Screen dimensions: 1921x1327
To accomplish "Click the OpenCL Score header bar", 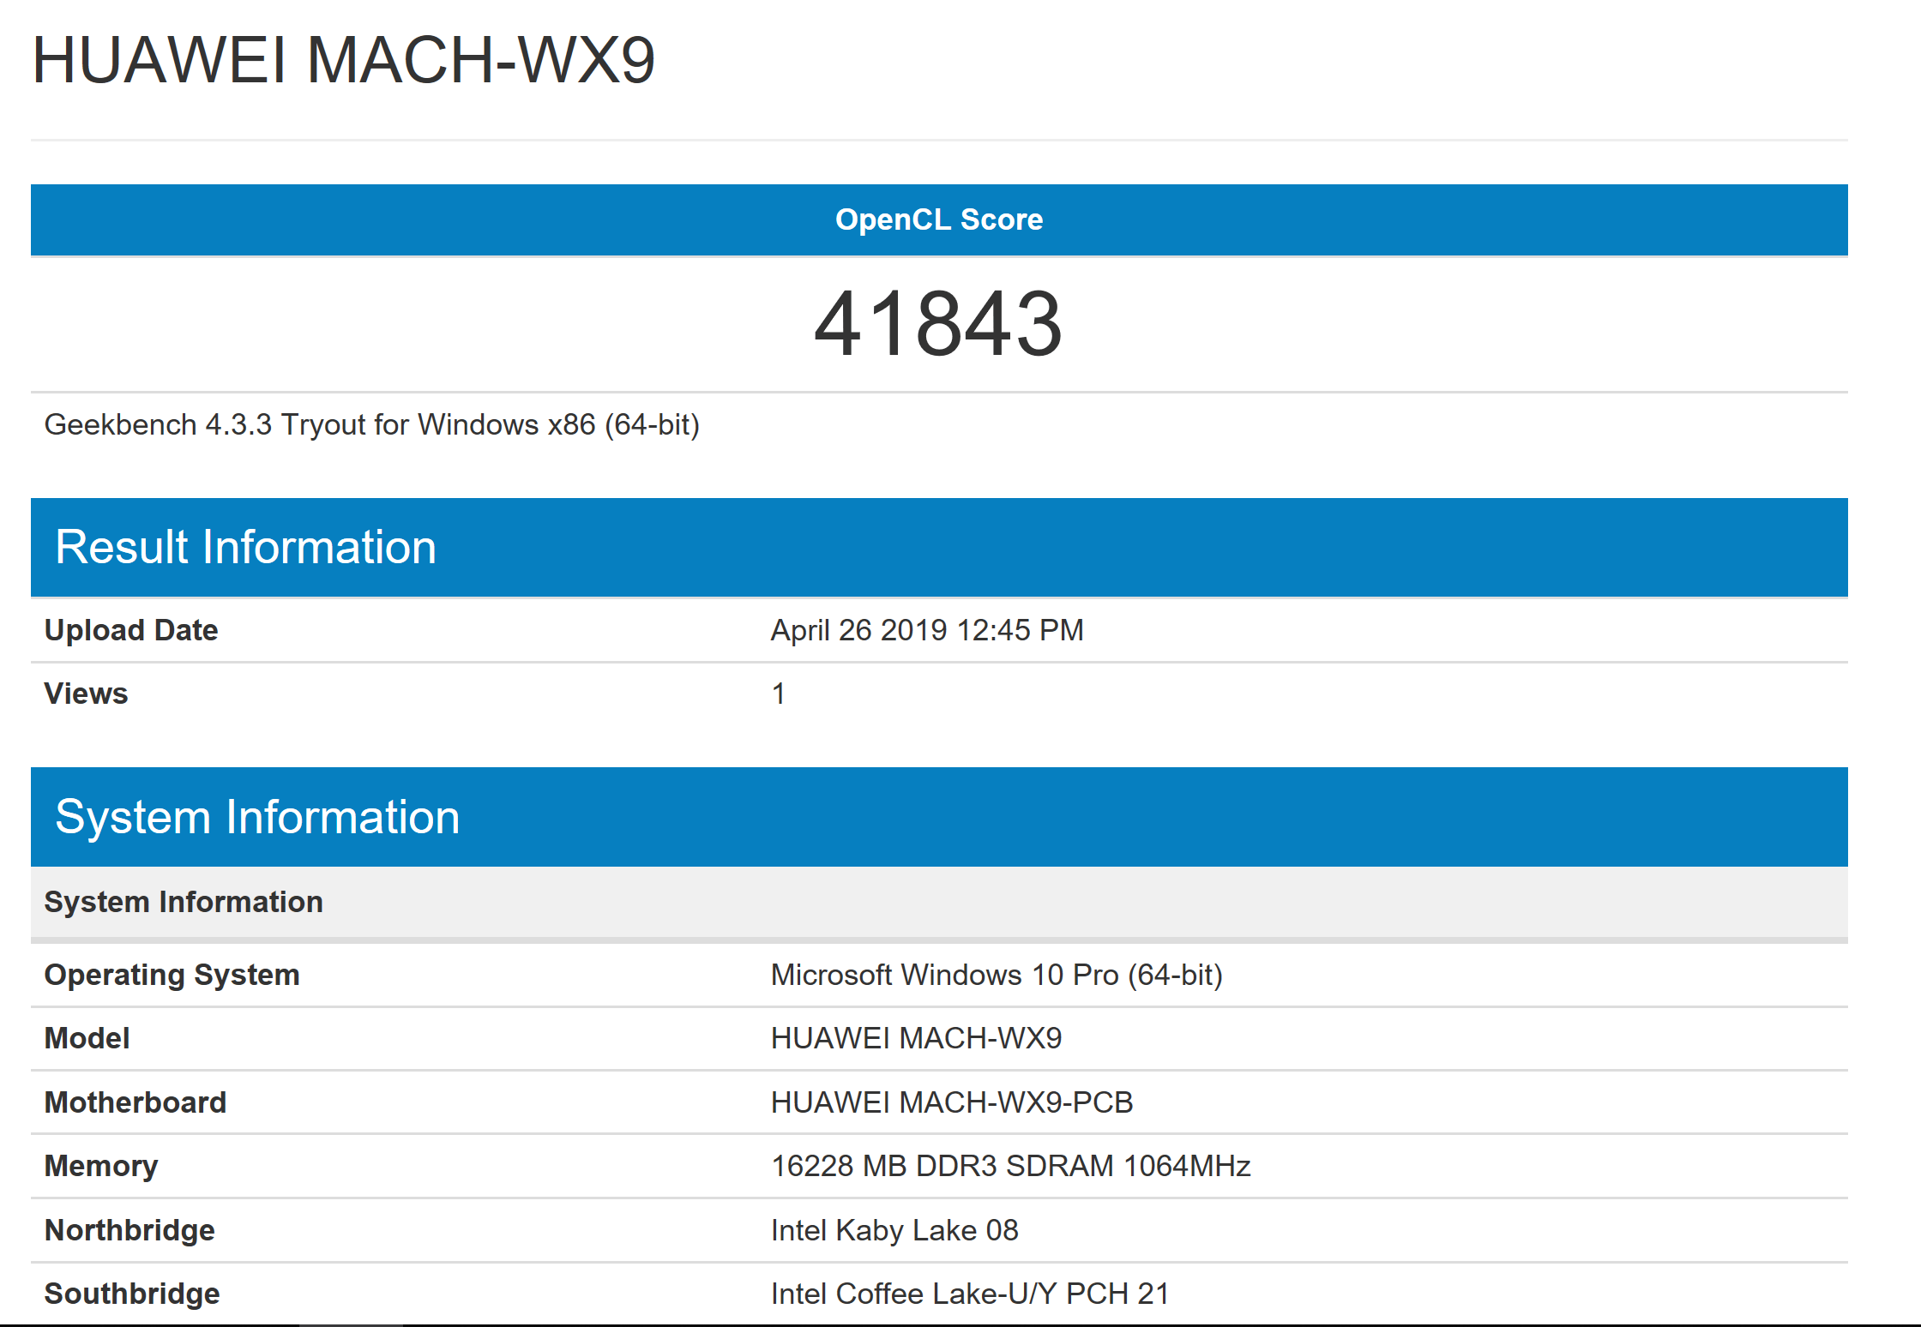I will tap(939, 219).
